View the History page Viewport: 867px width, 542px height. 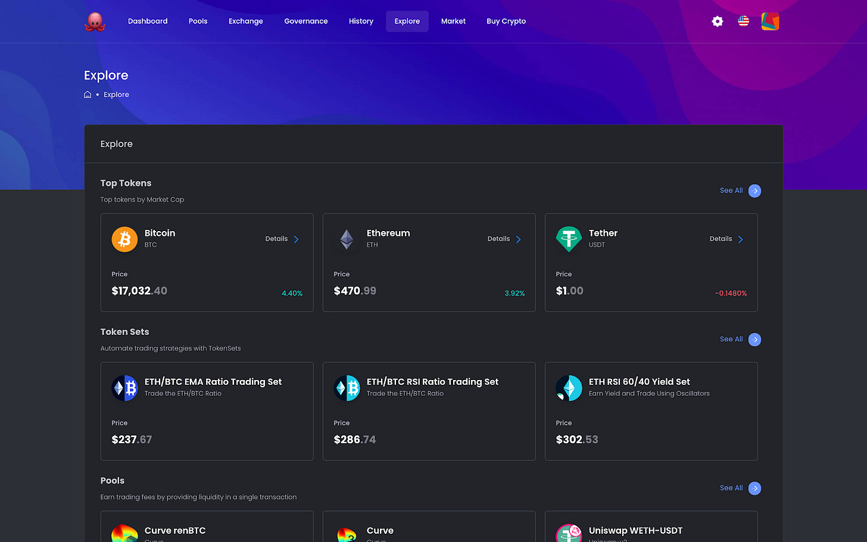[x=361, y=21]
